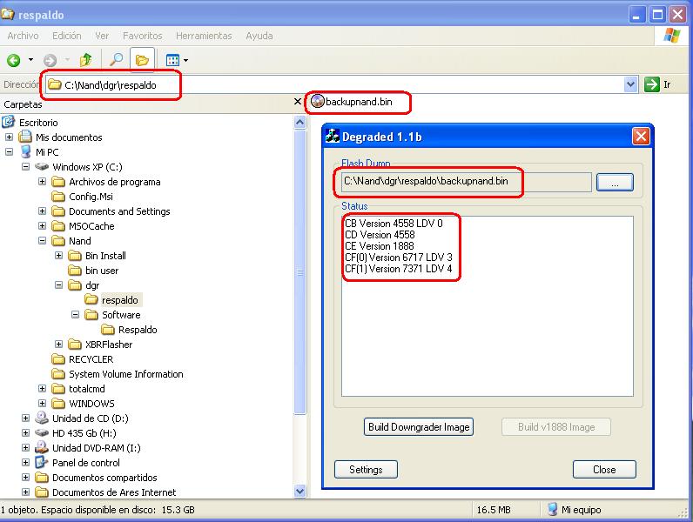Viewport: 693px width, 522px height.
Task: Click folder tree scrollbar down arrow
Action: point(300,491)
